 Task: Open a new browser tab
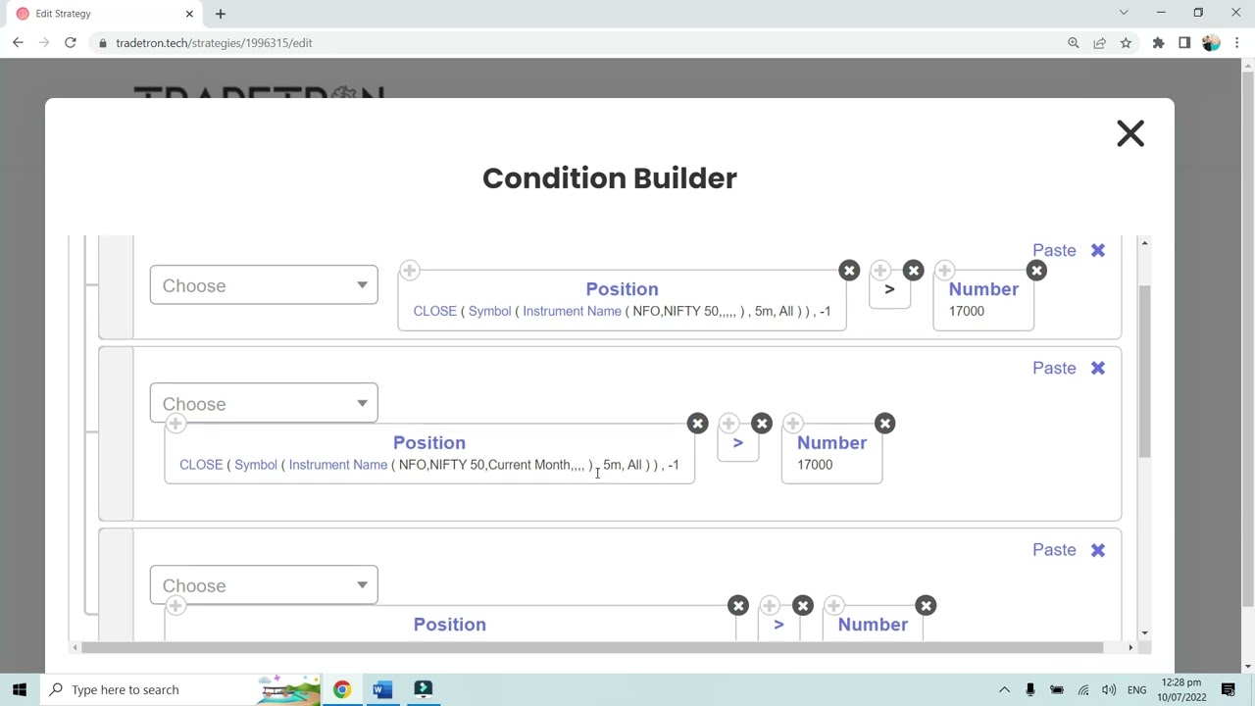tap(221, 14)
